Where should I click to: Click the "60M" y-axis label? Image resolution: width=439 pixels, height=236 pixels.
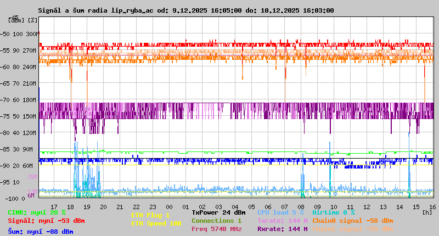(28, 166)
